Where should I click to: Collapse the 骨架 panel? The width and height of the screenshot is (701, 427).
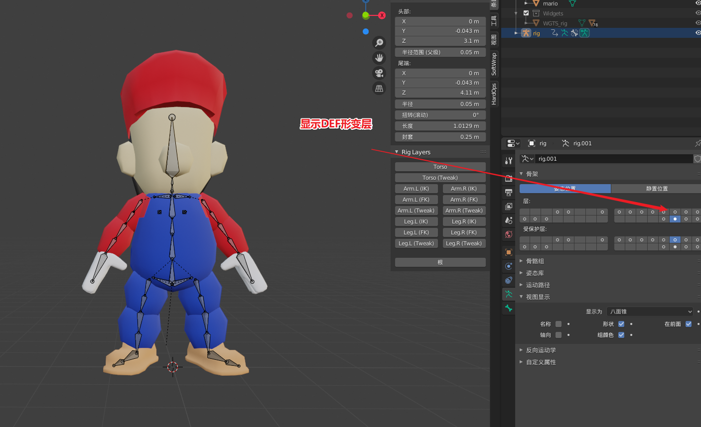tap(521, 174)
